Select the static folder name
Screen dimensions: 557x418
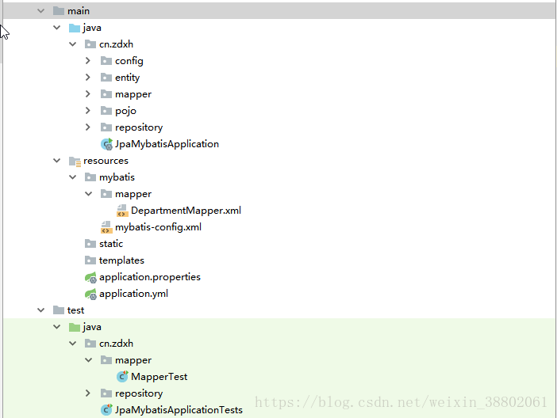click(x=111, y=244)
